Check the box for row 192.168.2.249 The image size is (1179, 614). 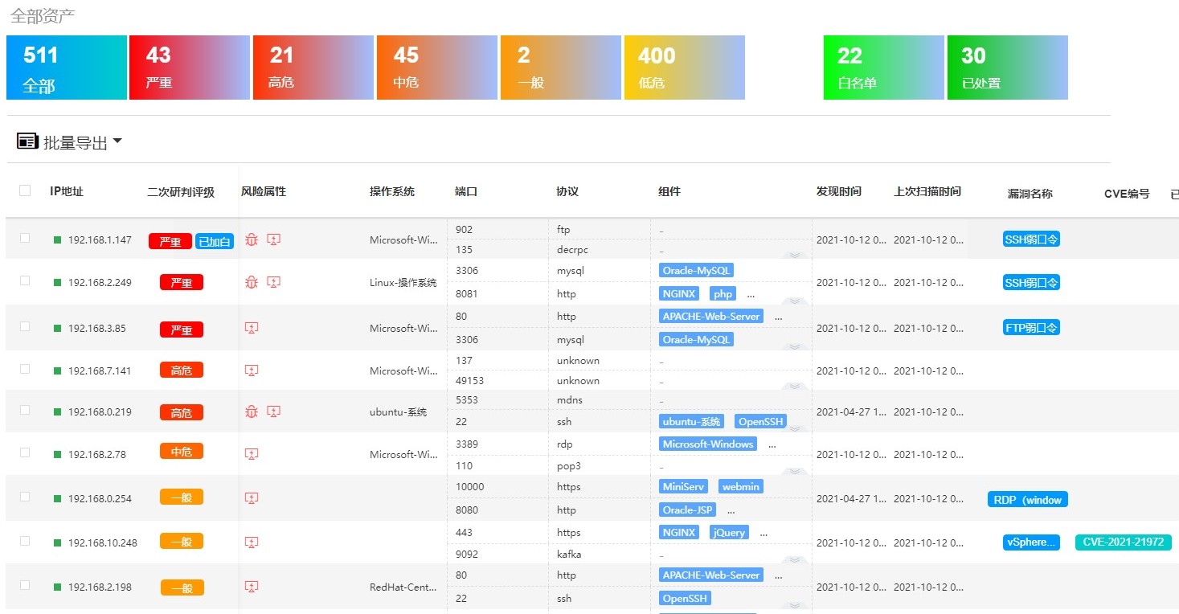pos(25,280)
